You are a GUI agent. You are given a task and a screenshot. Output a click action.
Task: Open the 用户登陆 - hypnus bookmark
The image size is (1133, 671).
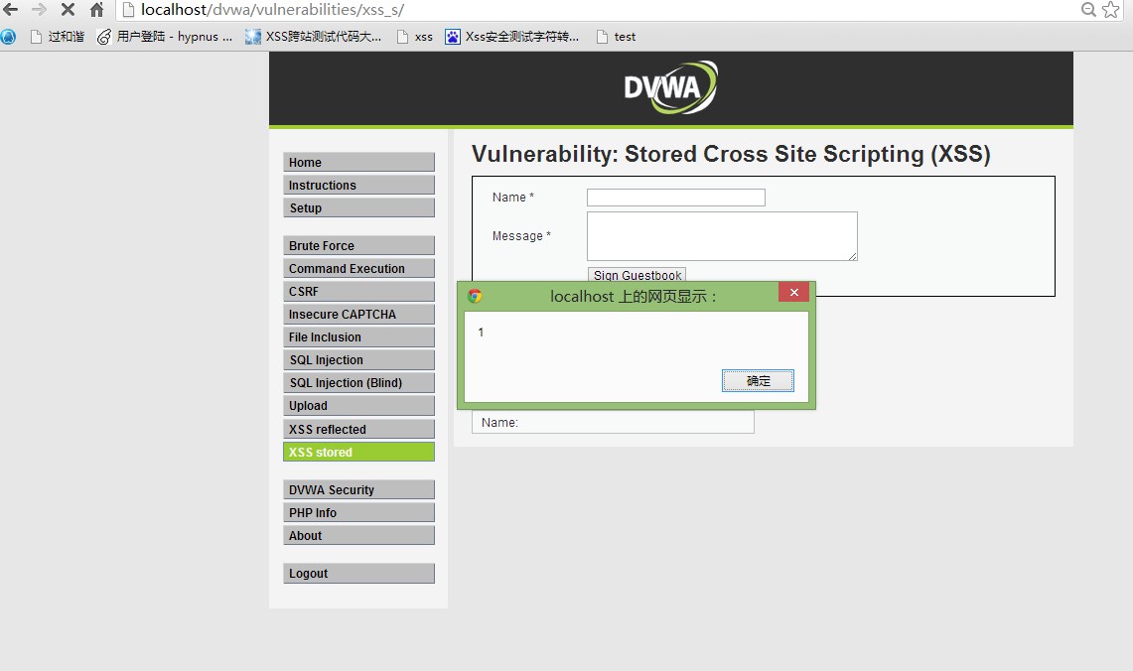tap(166, 37)
